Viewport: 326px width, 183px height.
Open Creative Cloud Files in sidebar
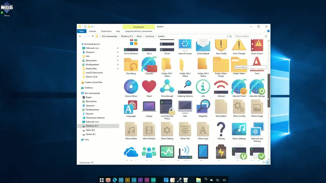93,82
